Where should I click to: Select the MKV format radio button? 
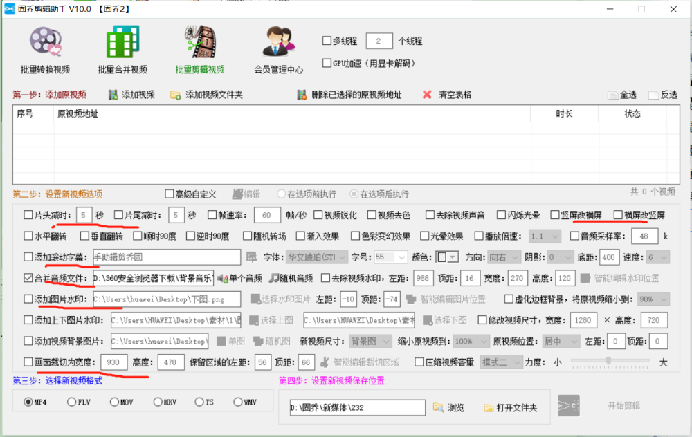158,402
